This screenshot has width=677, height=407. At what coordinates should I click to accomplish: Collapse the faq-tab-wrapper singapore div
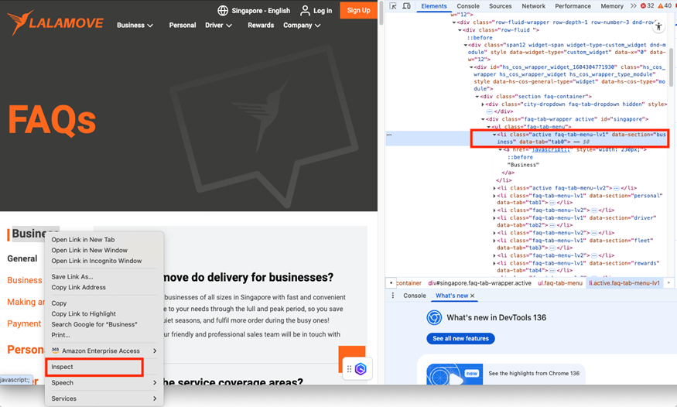pos(483,119)
